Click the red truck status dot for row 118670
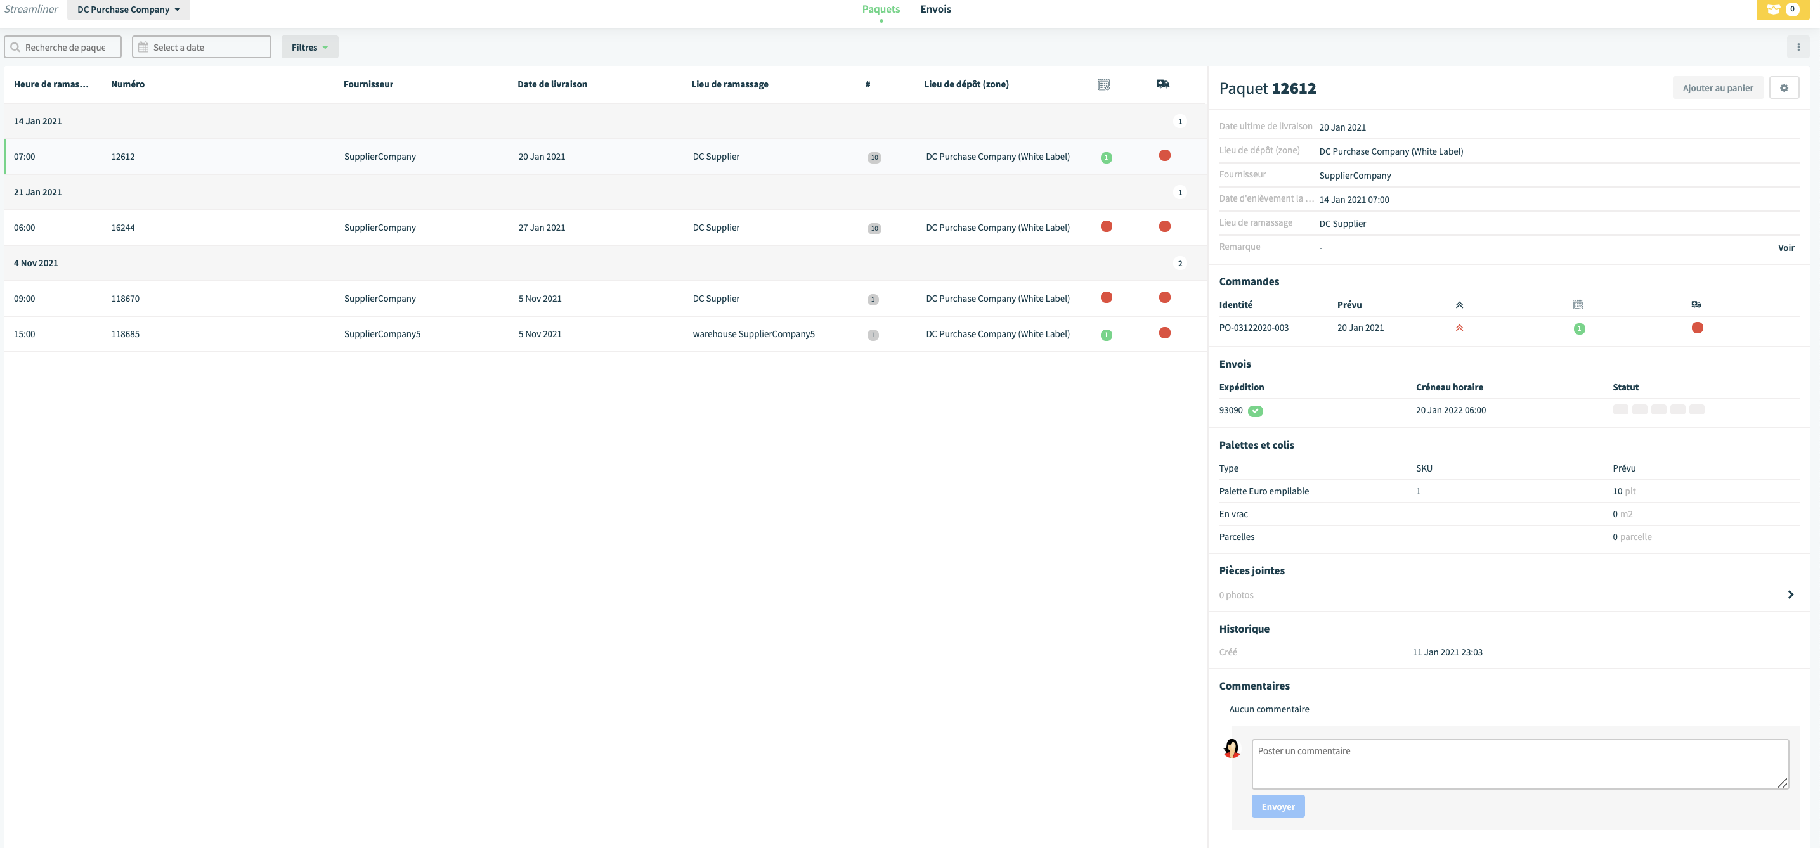1820x848 pixels. (x=1164, y=297)
